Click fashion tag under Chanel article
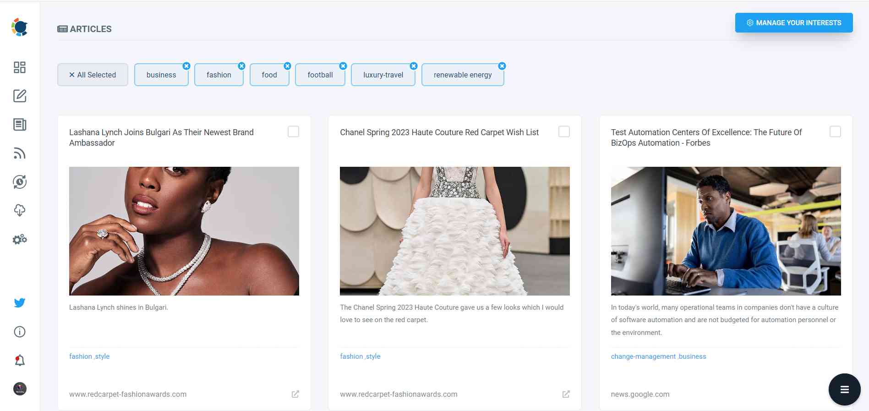Image resolution: width=869 pixels, height=411 pixels. (351, 356)
